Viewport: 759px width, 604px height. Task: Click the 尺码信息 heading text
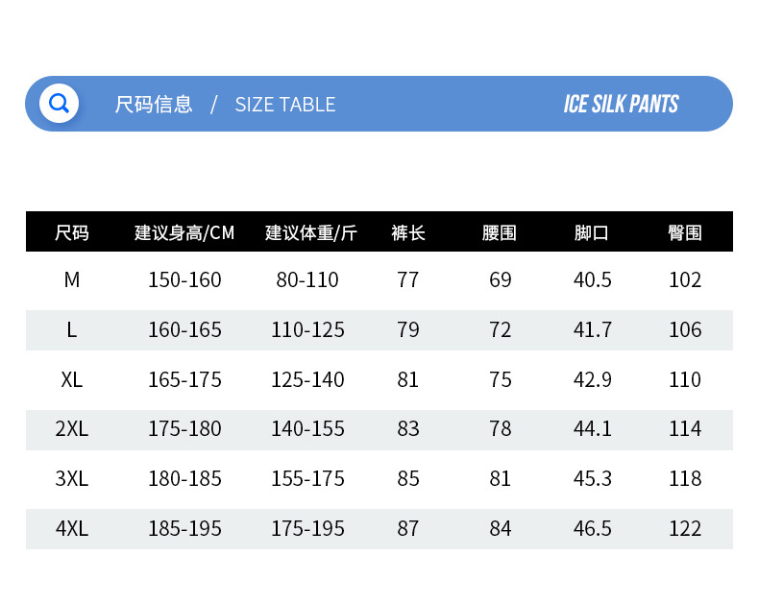154,104
